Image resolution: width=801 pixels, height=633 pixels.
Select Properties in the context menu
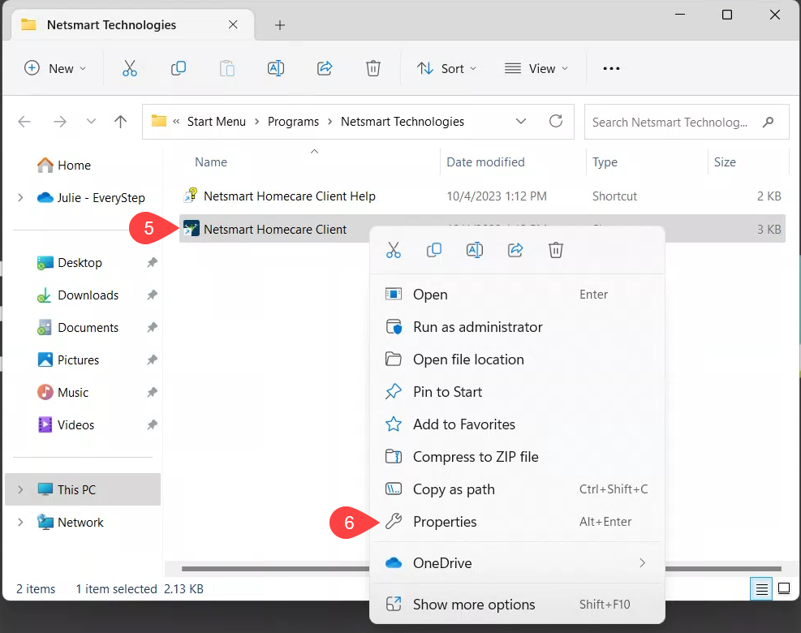tap(445, 522)
